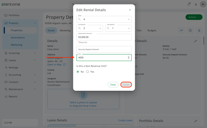
Task: Click the notifications bell icon
Action: [189, 4]
